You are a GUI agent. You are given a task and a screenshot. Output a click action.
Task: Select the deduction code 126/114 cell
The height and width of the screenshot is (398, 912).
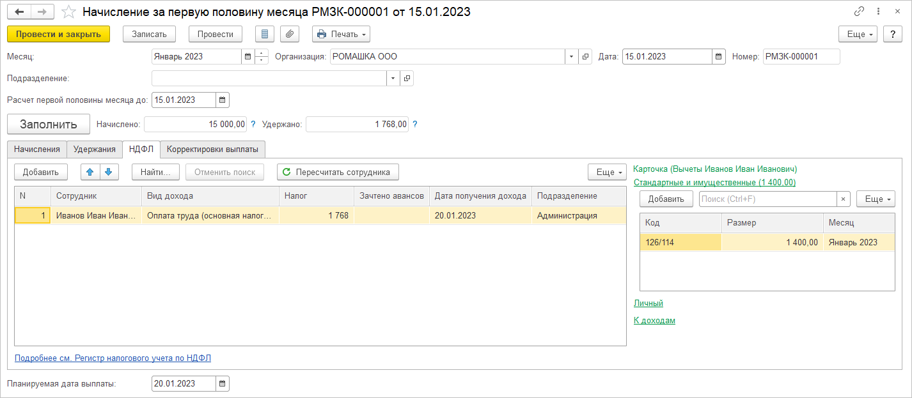pos(680,242)
